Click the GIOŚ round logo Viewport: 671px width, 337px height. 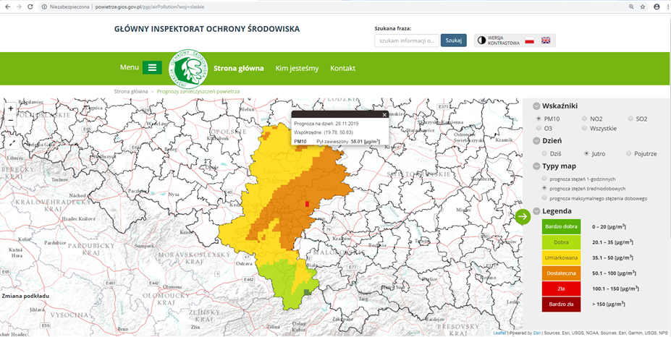click(188, 68)
